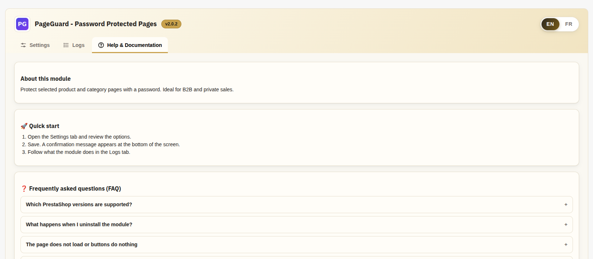The image size is (593, 259).
Task: Click the rocket icon beside Quick start
Action: tap(24, 126)
